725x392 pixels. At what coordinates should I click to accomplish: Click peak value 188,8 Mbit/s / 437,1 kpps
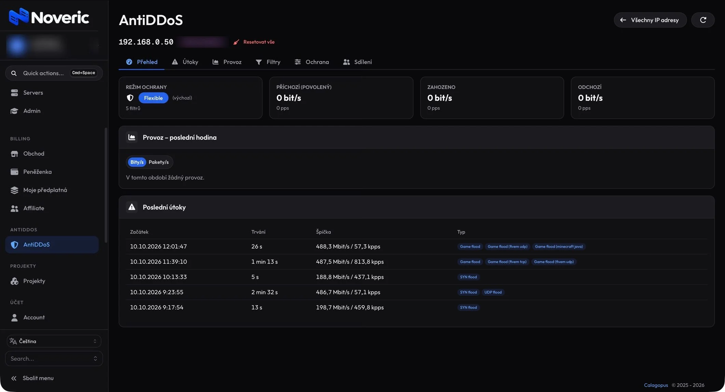point(350,277)
